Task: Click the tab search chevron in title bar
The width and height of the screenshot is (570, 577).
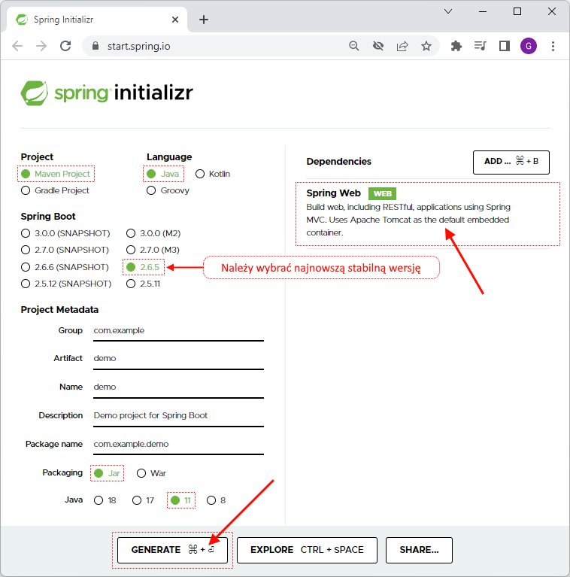Action: pyautogui.click(x=448, y=11)
